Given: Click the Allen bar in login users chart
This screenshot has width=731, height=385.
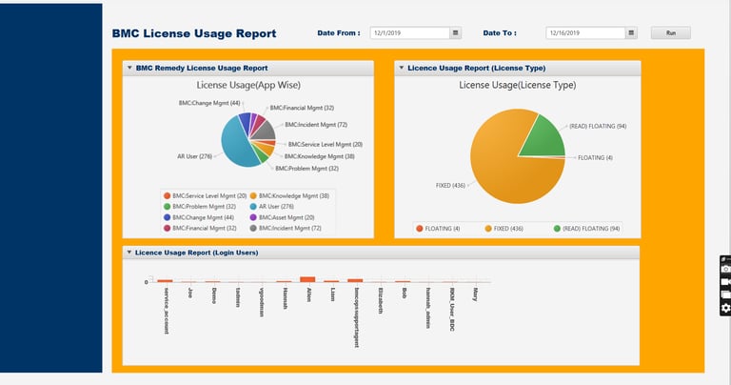Looking at the screenshot, I should (307, 279).
